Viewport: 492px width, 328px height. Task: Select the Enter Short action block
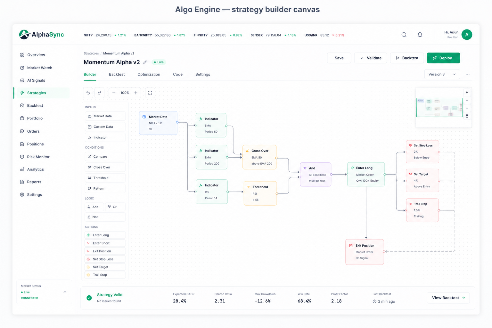click(x=105, y=243)
